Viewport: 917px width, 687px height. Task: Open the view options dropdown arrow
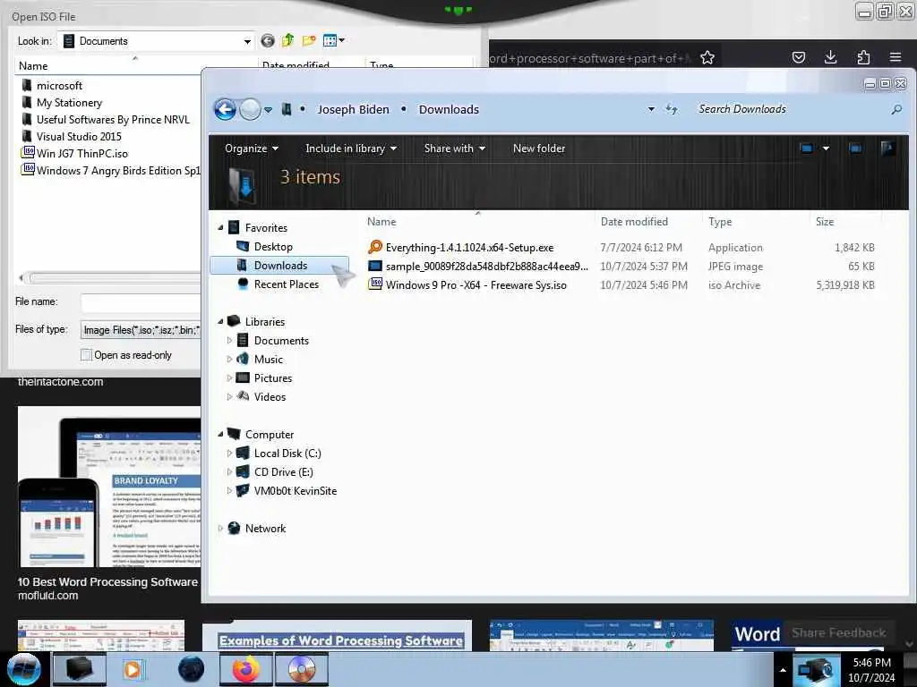pyautogui.click(x=826, y=148)
